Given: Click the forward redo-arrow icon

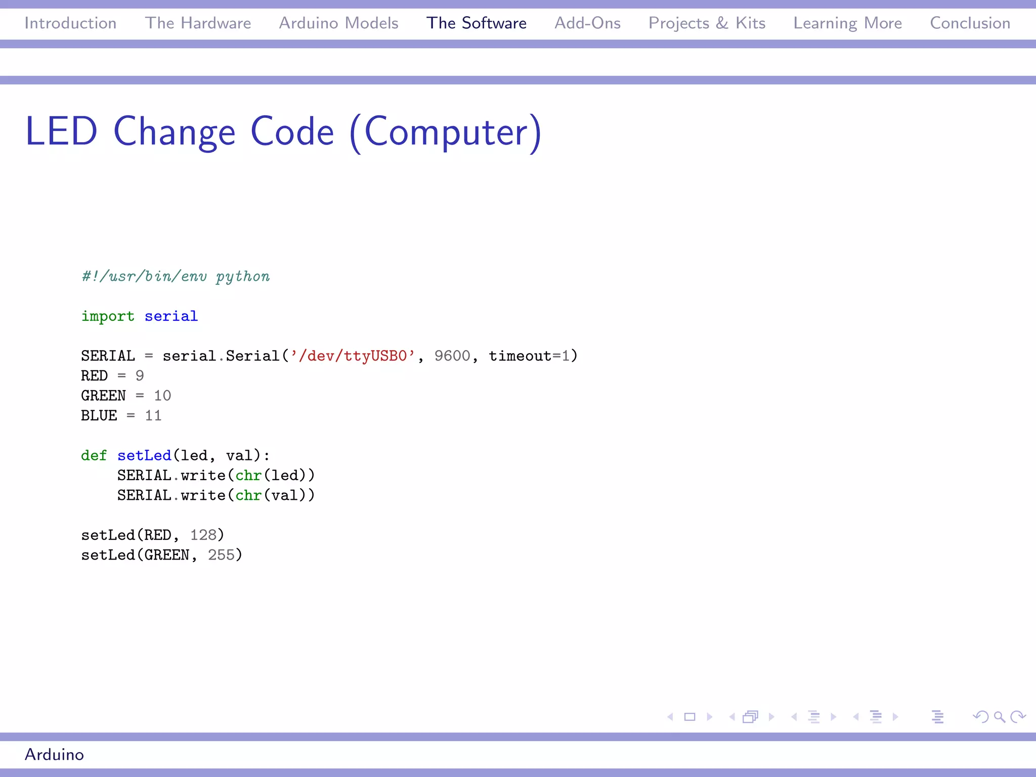Looking at the screenshot, I should [1017, 717].
